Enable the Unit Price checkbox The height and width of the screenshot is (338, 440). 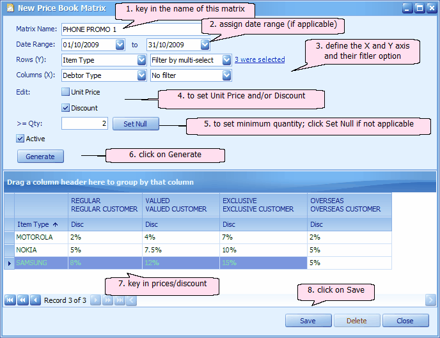click(65, 92)
